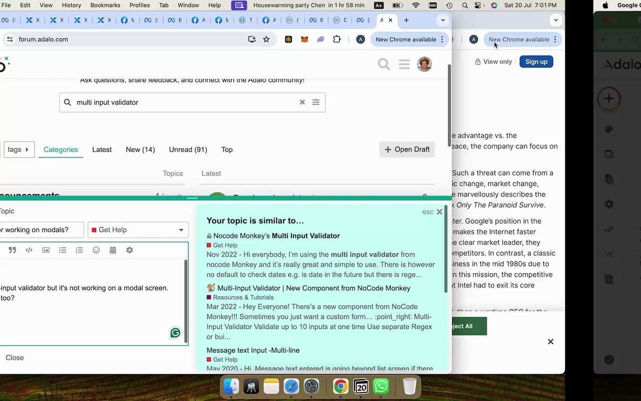641x401 pixels.
Task: Select the Categories tab
Action: [61, 149]
